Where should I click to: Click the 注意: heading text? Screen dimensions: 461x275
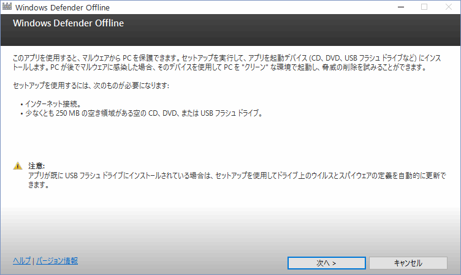36,166
